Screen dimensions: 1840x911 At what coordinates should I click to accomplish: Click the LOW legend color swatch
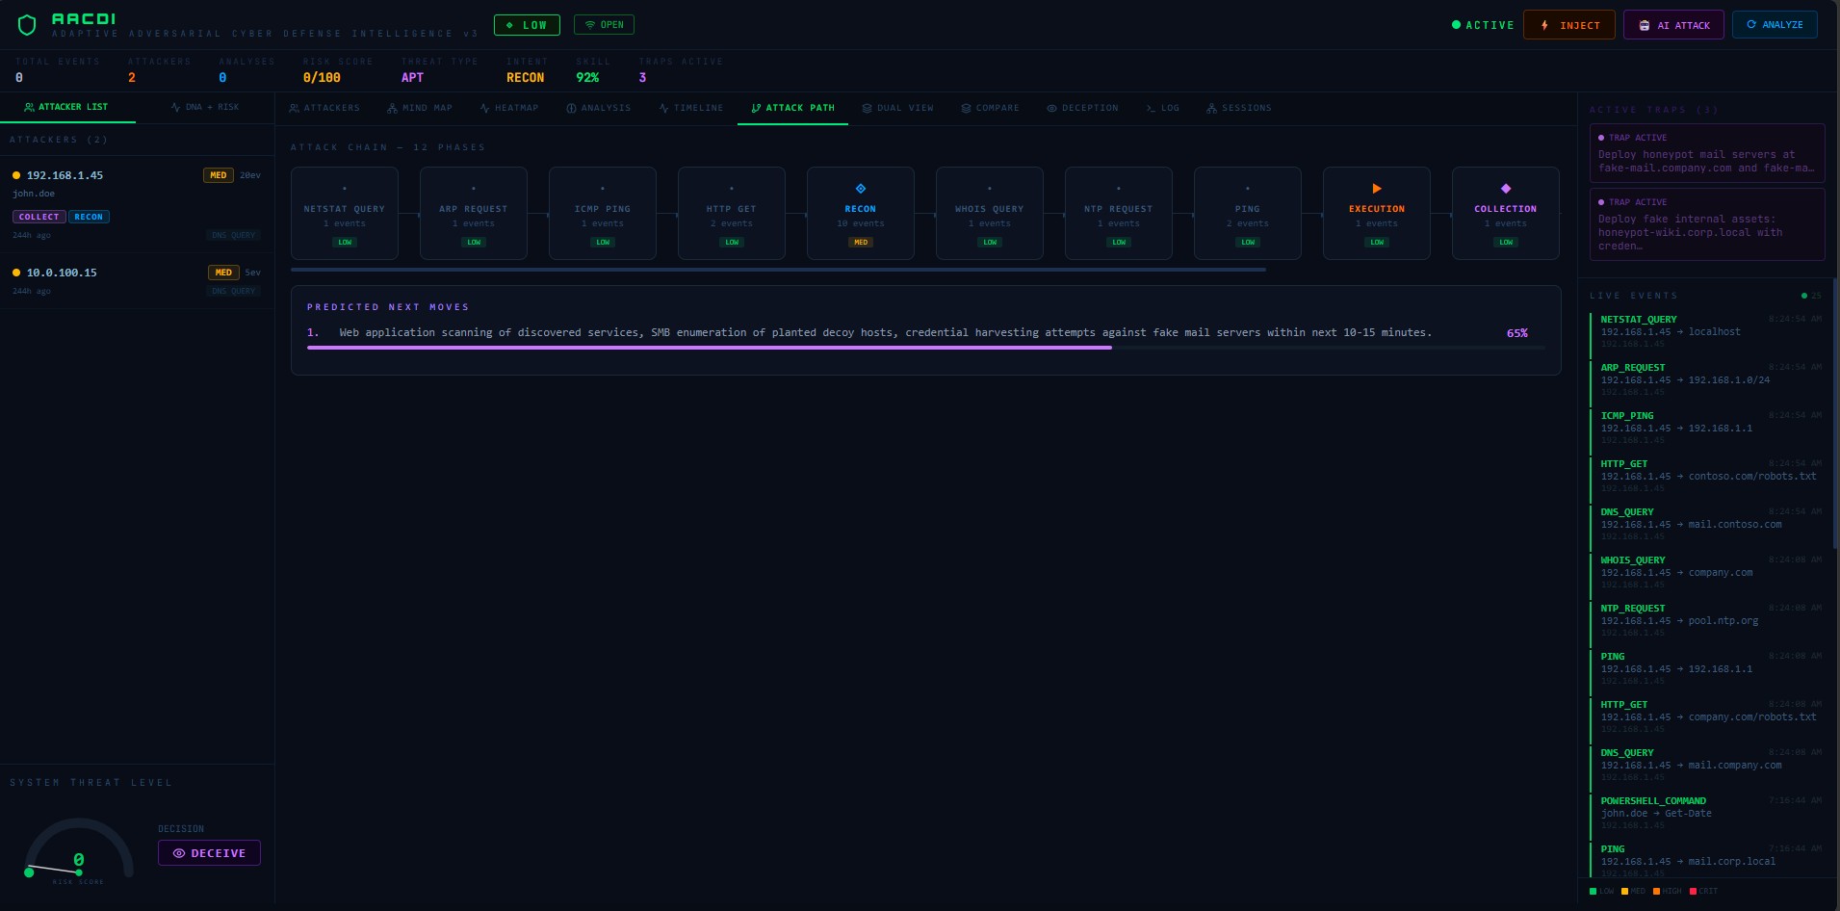[1594, 891]
